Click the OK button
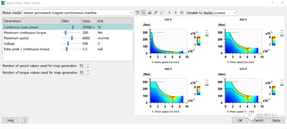Viewport: 287px width, 129px height. (240, 121)
